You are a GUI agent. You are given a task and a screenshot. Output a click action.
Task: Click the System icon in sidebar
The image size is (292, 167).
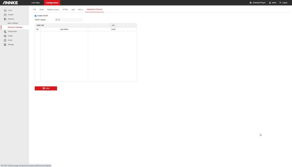5,15
